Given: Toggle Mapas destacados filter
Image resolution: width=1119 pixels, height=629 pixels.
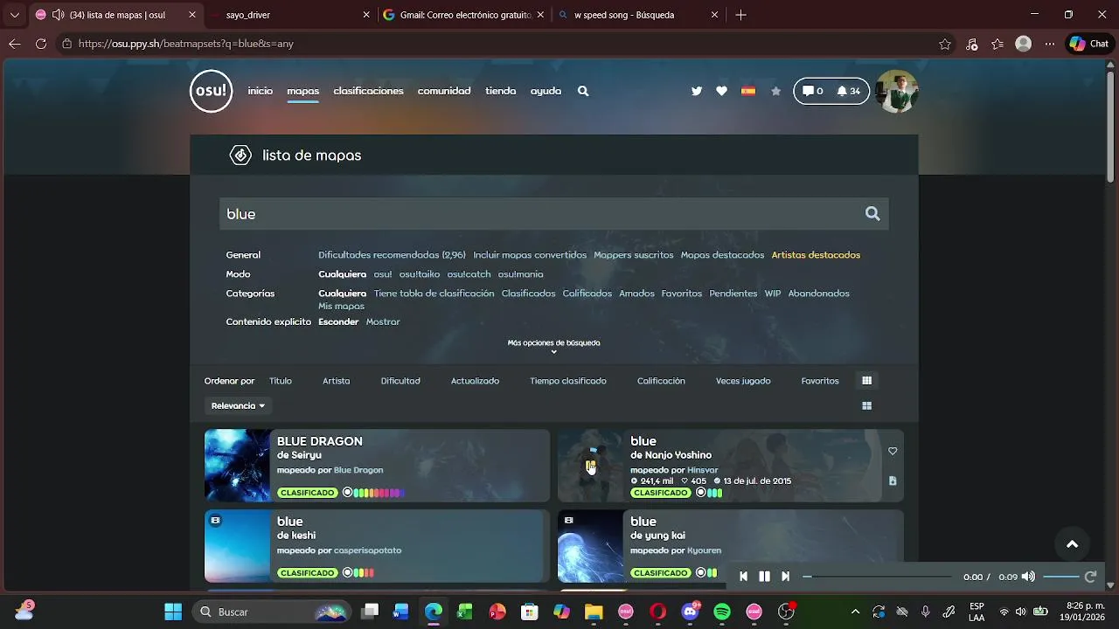Looking at the screenshot, I should coord(722,255).
